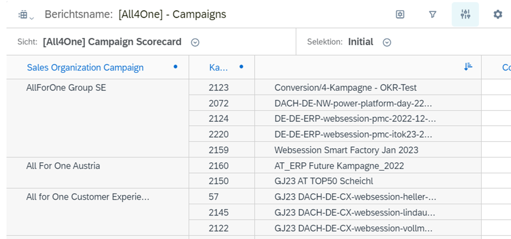511x239 pixels.
Task: Click campaign ID 2123 cell
Action: 219,88
